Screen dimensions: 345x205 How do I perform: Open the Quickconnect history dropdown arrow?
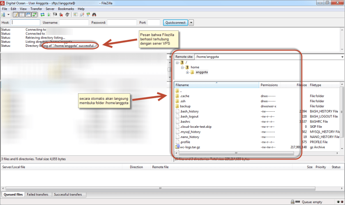pyautogui.click(x=191, y=23)
